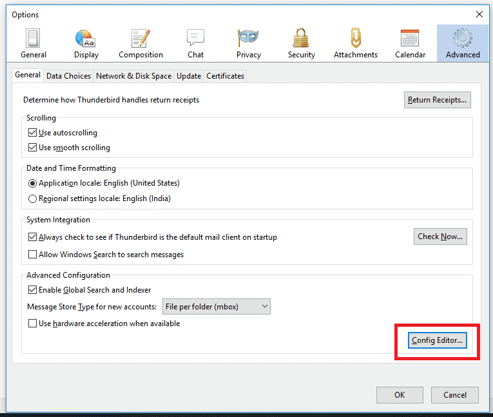Open the Update tab

[x=189, y=76]
